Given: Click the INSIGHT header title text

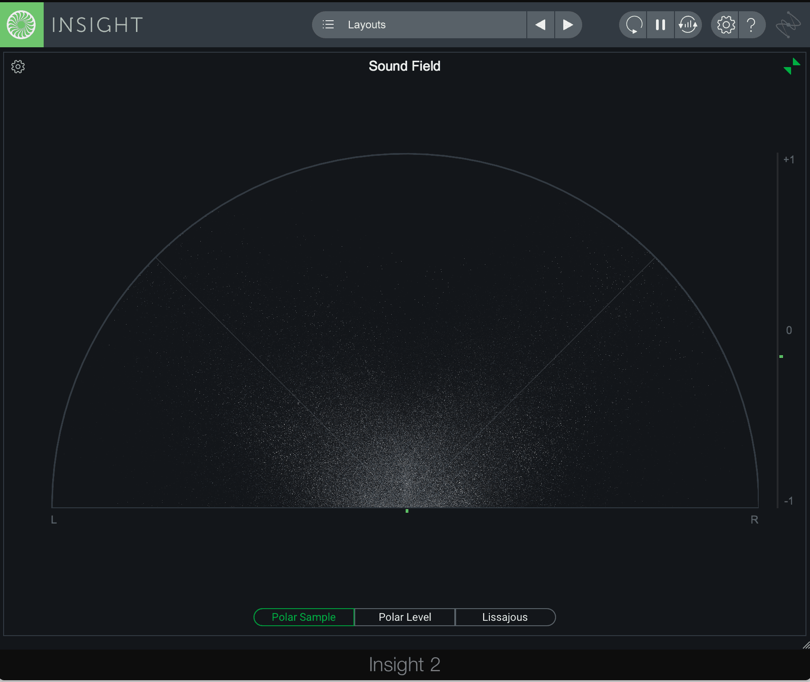Looking at the screenshot, I should [97, 25].
